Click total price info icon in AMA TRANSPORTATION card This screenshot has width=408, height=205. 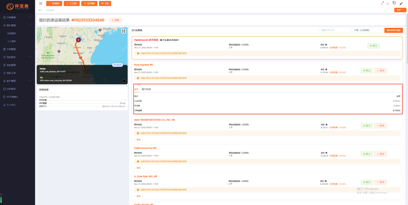pos(326,125)
